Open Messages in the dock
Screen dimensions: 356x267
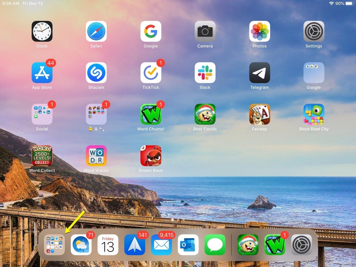tap(215, 245)
